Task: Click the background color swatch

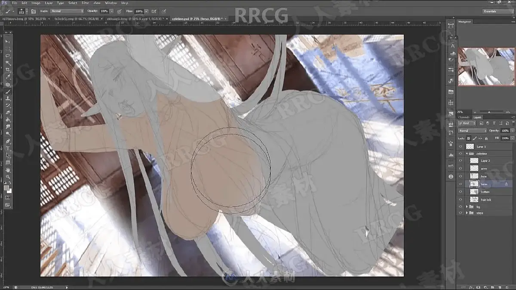Action: point(9,190)
